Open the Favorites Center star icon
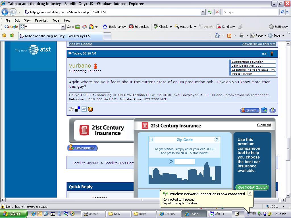The image size is (291, 218). pyautogui.click(x=4, y=35)
